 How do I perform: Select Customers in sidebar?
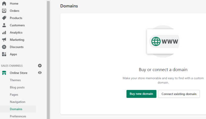(17, 25)
